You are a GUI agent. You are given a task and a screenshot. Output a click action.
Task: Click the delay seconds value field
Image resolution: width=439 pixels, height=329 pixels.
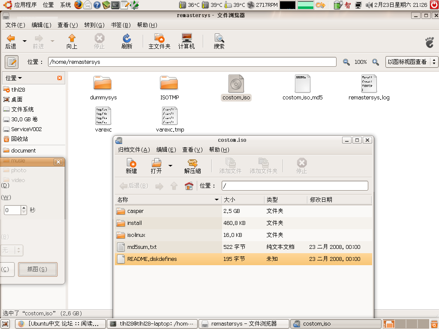pos(12,210)
